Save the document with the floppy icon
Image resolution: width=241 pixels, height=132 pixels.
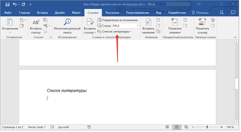tap(7, 4)
